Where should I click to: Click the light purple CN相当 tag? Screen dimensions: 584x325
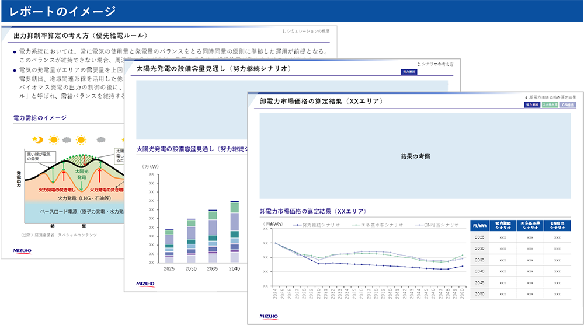pyautogui.click(x=568, y=105)
